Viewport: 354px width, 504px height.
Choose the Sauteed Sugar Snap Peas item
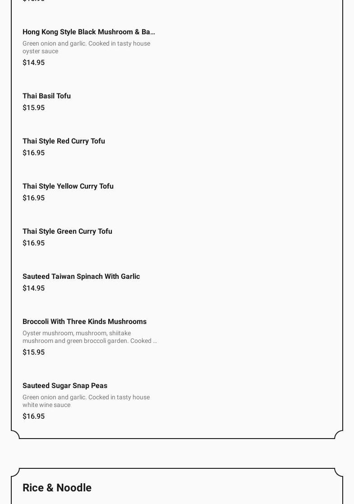(x=65, y=386)
